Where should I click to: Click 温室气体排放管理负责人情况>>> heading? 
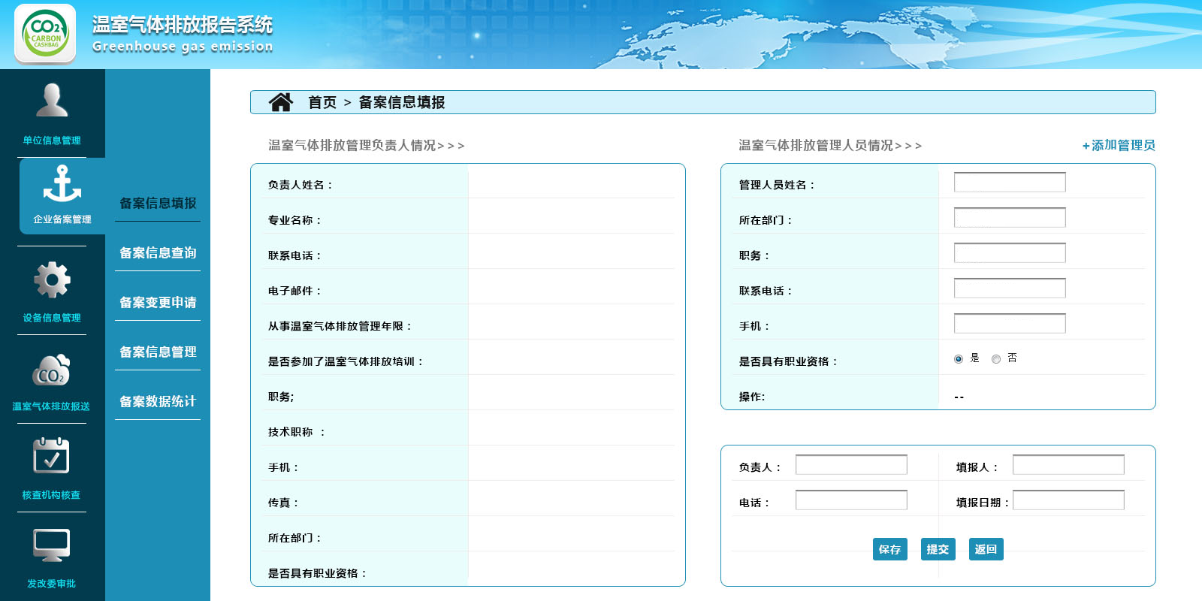367,145
